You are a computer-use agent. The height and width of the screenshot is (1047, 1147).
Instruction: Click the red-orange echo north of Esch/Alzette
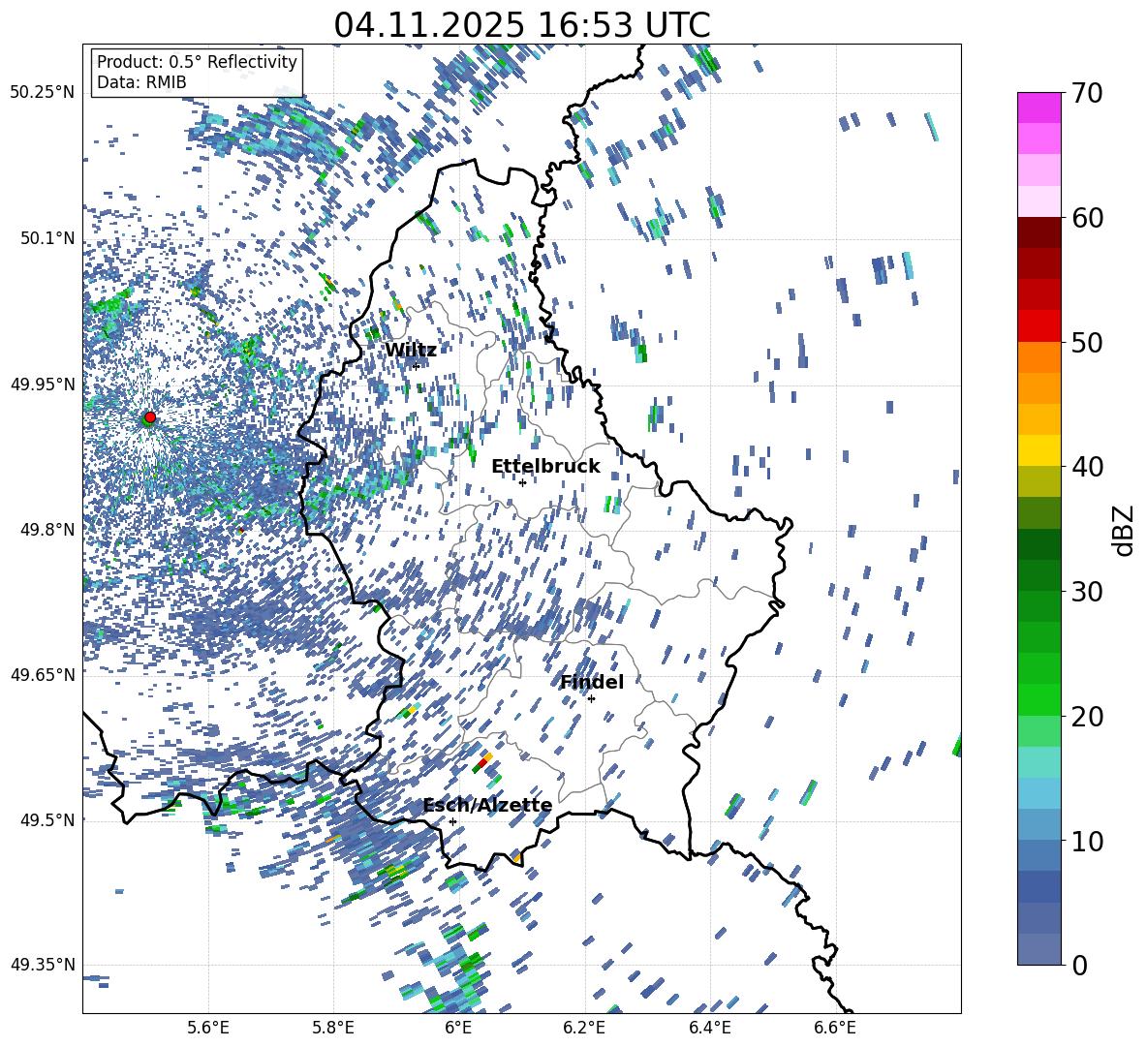coord(481,764)
